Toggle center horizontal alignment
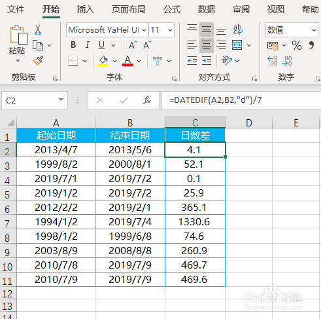The width and height of the screenshot is (321, 319). [x=207, y=45]
